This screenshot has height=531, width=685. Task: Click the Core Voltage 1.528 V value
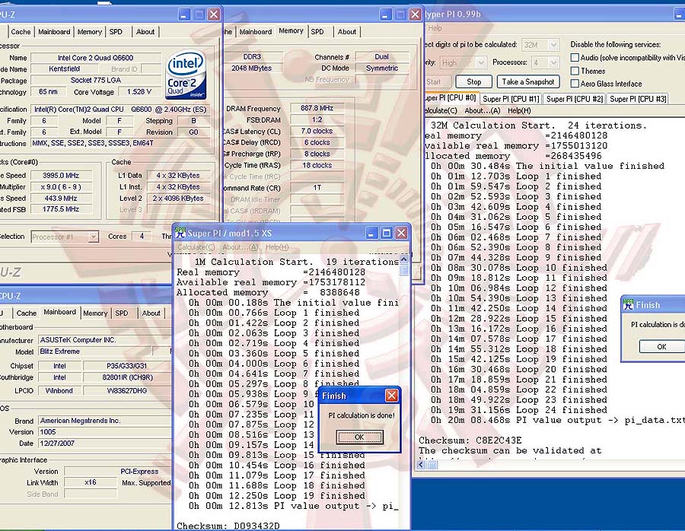click(x=139, y=92)
